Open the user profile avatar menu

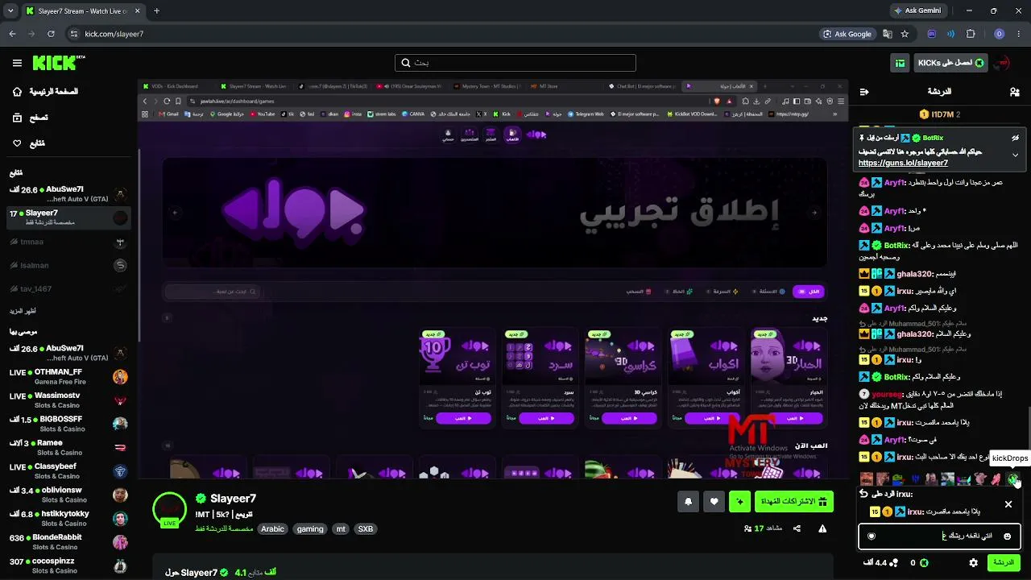1003,63
